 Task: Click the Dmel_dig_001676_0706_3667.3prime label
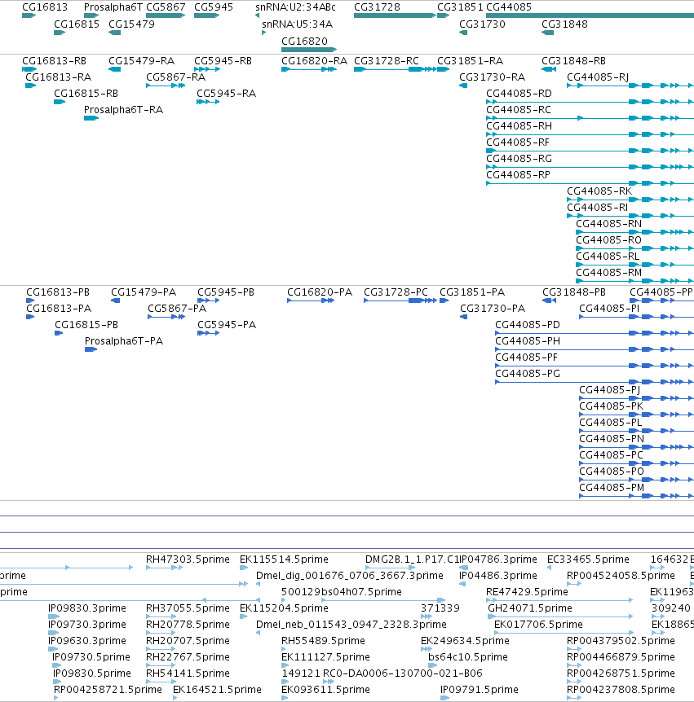pyautogui.click(x=350, y=576)
